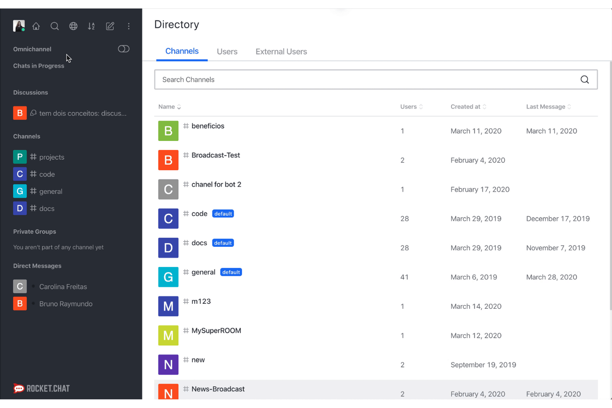Open new channel avatar in directory

(168, 365)
